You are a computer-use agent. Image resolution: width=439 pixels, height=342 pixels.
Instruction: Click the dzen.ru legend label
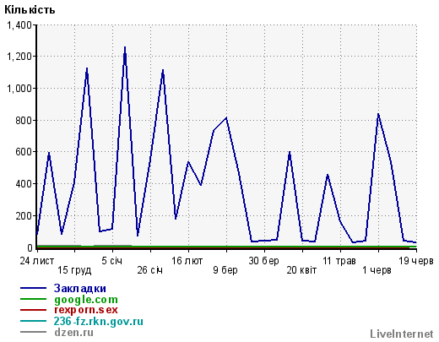tap(73, 333)
